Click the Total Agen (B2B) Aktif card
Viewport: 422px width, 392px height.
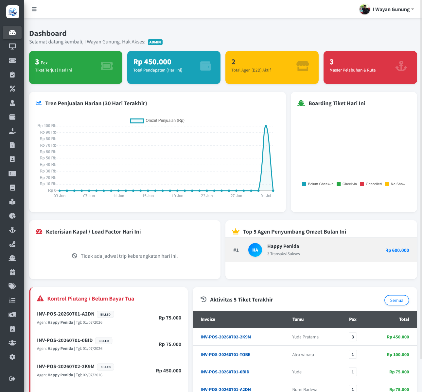[272, 67]
